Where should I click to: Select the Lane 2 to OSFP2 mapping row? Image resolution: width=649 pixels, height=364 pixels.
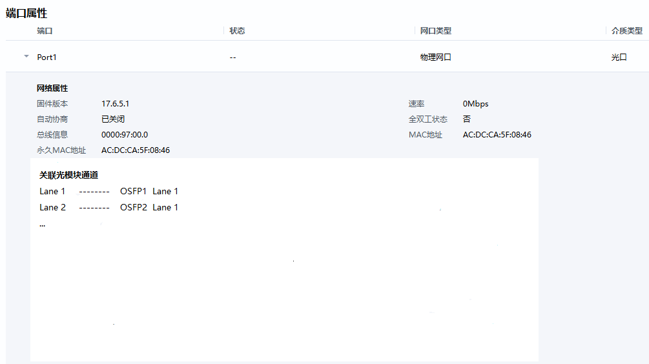tap(108, 208)
